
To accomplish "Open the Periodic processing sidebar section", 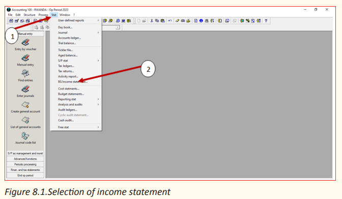I will (25, 164).
